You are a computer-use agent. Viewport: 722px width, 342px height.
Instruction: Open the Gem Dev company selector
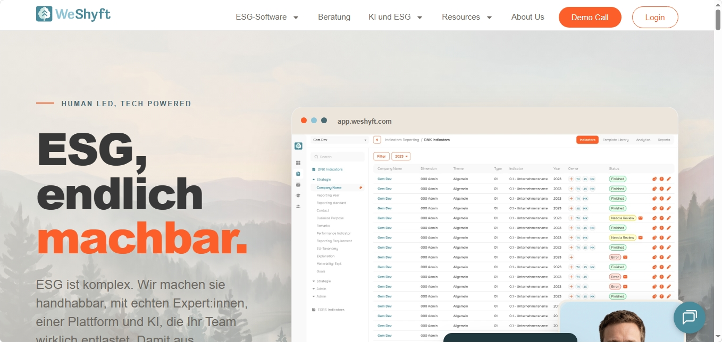(339, 140)
